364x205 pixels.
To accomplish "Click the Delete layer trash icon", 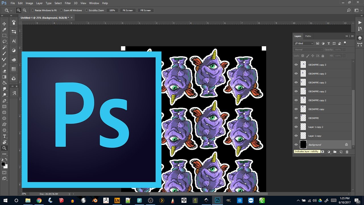I will click(347, 152).
